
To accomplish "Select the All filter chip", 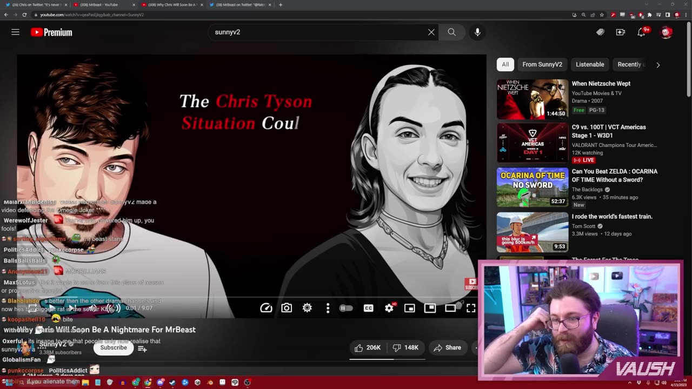I will tap(505, 64).
